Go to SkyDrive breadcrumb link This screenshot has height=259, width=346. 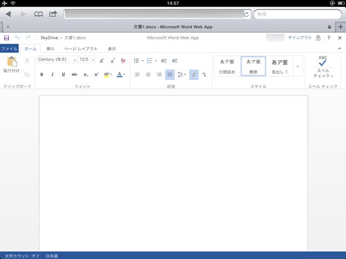click(49, 38)
